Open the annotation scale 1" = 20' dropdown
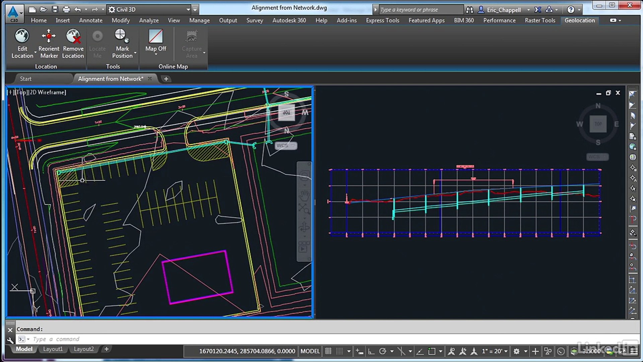643x362 pixels. [495, 351]
